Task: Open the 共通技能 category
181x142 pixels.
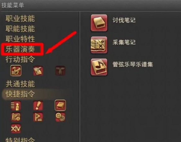Action: tap(20, 84)
